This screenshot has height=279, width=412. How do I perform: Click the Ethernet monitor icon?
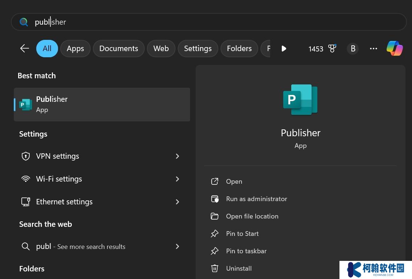tap(25, 202)
